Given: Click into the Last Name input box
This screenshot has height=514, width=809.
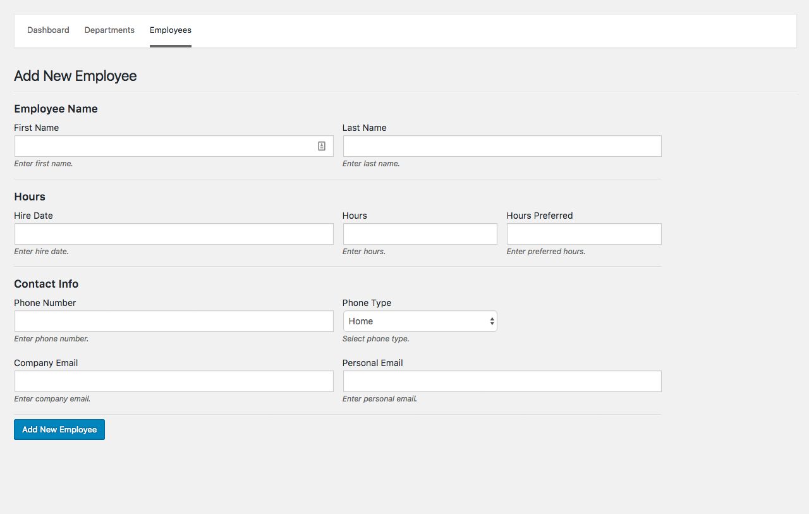Looking at the screenshot, I should pyautogui.click(x=502, y=146).
